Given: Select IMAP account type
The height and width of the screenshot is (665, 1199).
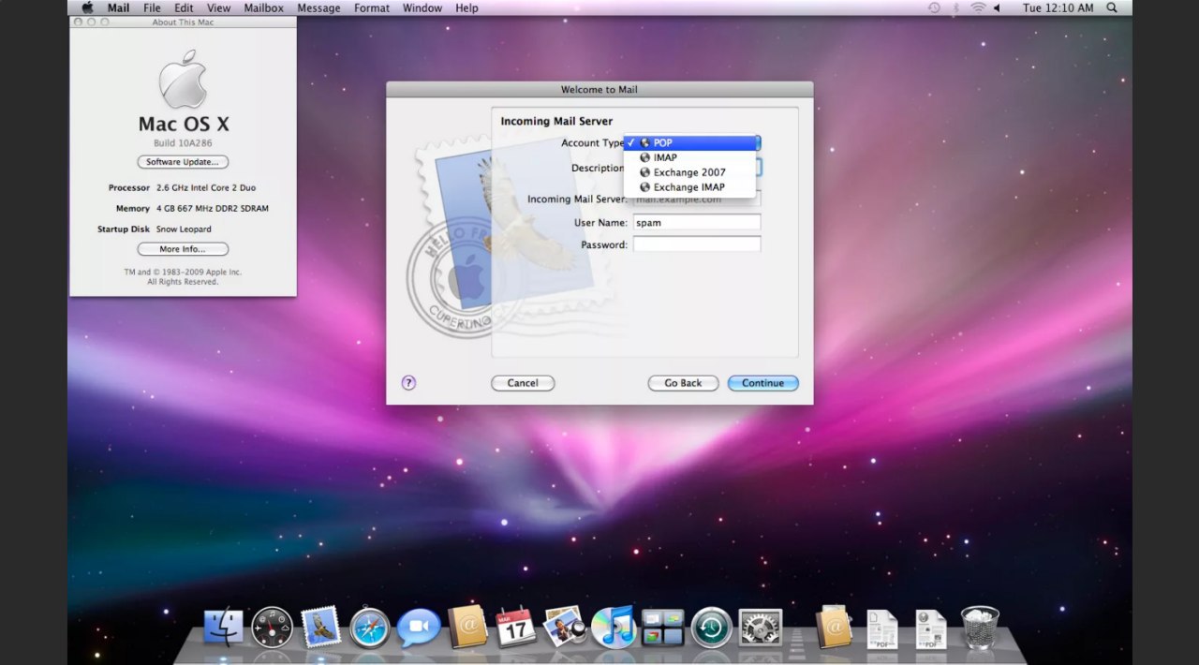Looking at the screenshot, I should click(689, 157).
